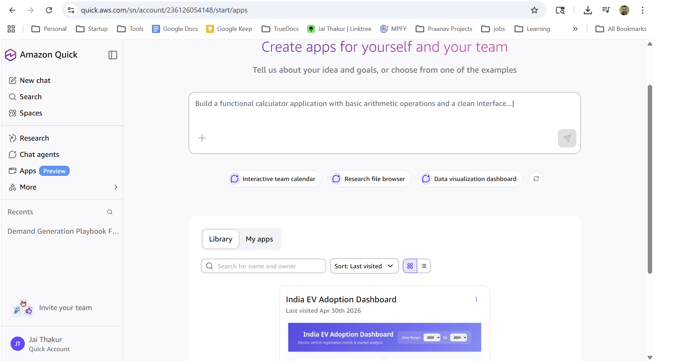Viewport: 698px width, 361px height.
Task: Collapse the Amazon Quick sidebar panel
Action: click(113, 55)
